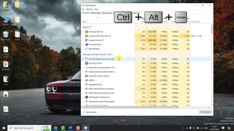Screen dimensions: 234x131
Task: Open Word from the taskbar
Action: coord(71,128)
